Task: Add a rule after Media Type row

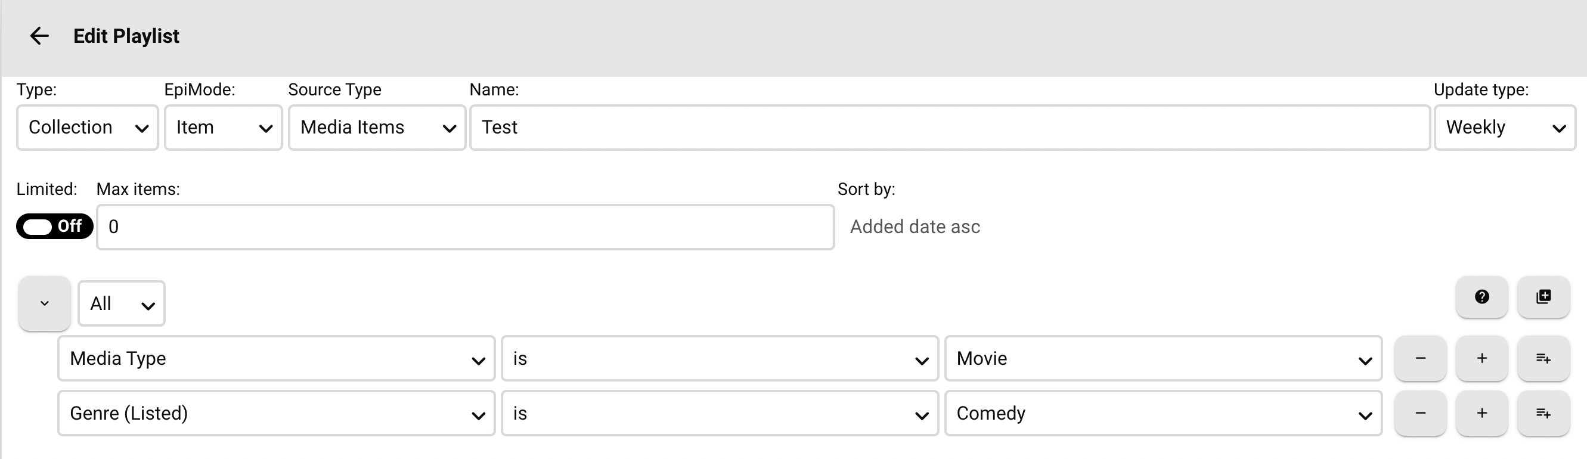Action: pos(1481,358)
